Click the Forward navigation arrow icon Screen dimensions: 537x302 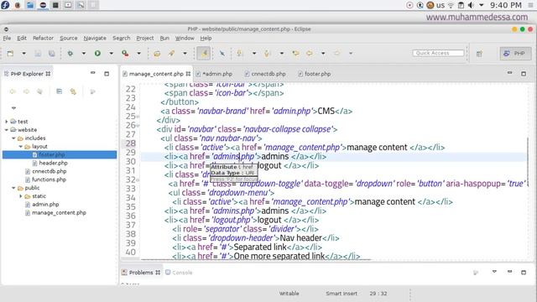(x=337, y=54)
